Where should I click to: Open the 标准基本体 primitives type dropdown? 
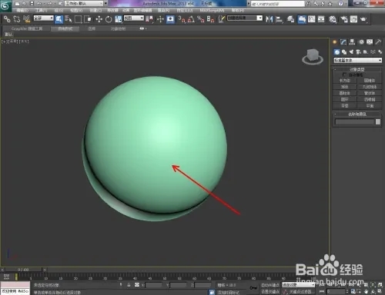357,60
